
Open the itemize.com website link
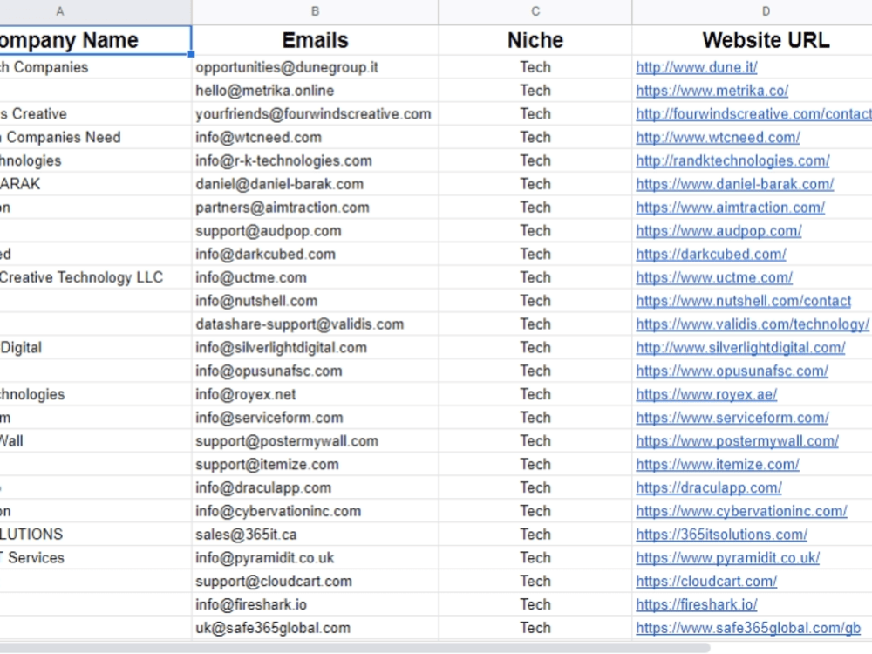pyautogui.click(x=718, y=465)
